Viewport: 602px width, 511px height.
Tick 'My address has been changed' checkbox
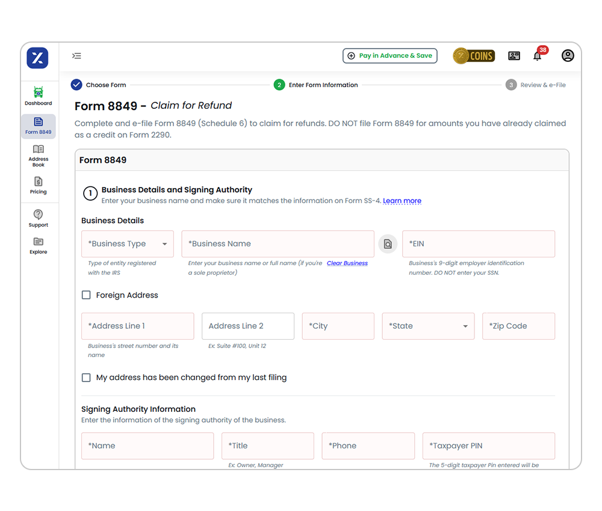[86, 378]
